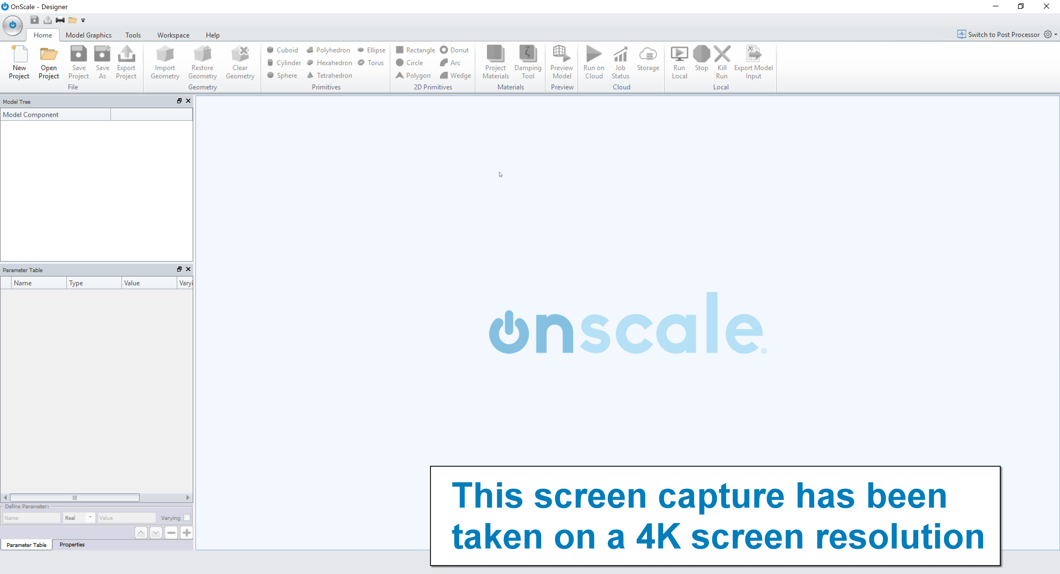This screenshot has width=1060, height=574.
Task: Insert a Wedge shape
Action: pos(455,75)
